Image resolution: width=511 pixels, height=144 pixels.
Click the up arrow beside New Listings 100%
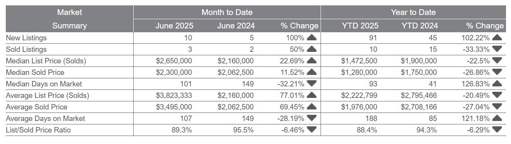pos(312,38)
